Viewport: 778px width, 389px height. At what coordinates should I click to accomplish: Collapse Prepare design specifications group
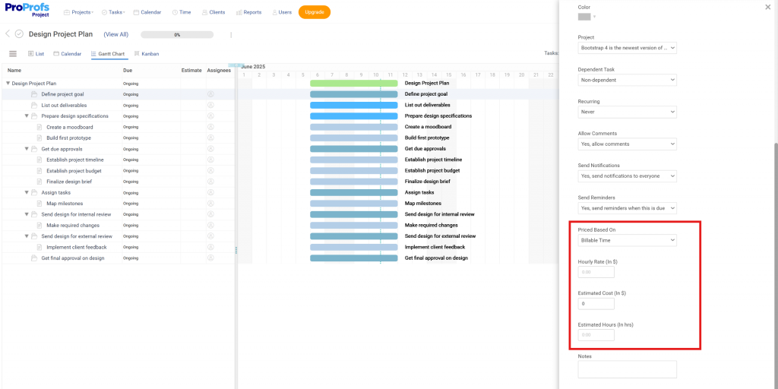point(27,115)
